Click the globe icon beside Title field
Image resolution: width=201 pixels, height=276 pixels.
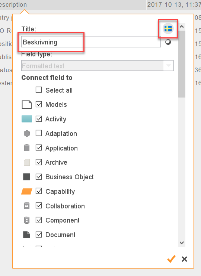pos(168,42)
